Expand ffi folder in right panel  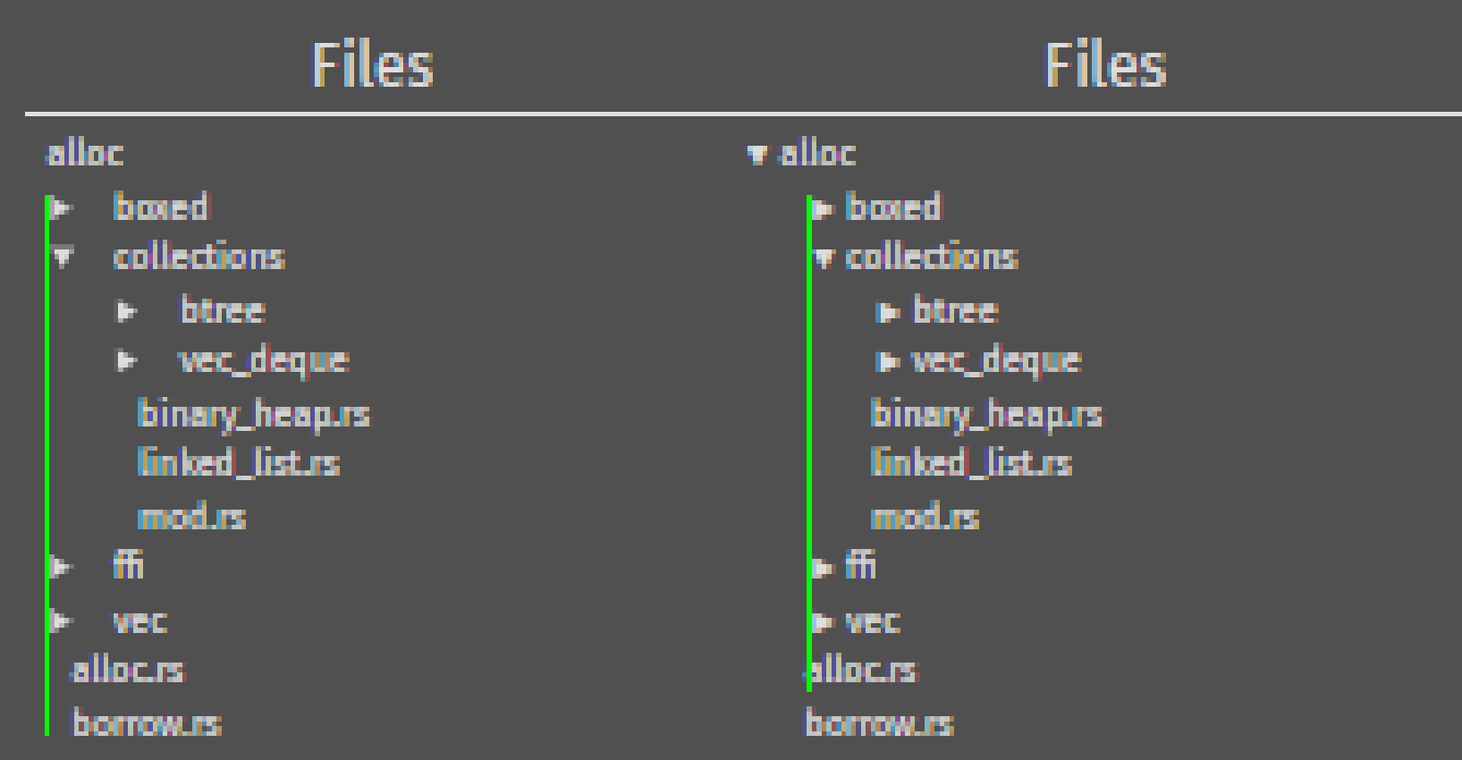click(823, 567)
